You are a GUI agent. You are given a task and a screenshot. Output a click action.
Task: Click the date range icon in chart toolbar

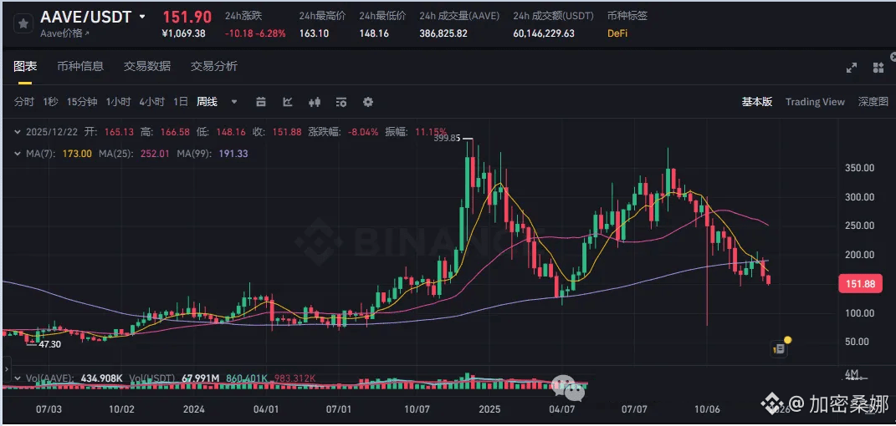pyautogui.click(x=261, y=102)
